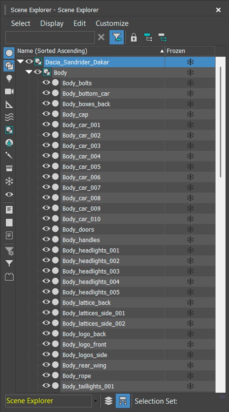Toggle Display Groups filter in sidebar
The width and height of the screenshot is (229, 412).
9,130
